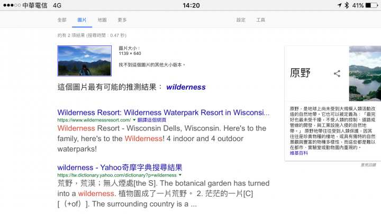Click the tw.dictionary.yahoo.com URL text

point(117,175)
